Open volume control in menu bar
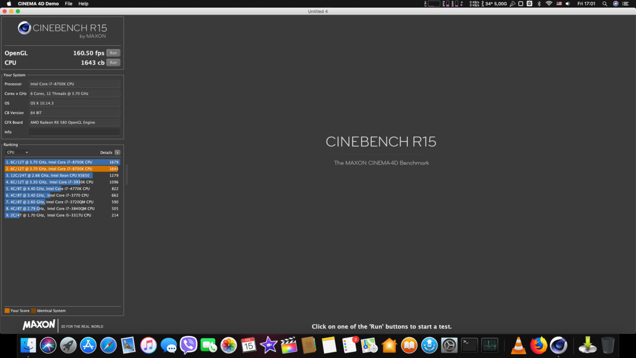The height and width of the screenshot is (358, 636). click(x=568, y=3)
